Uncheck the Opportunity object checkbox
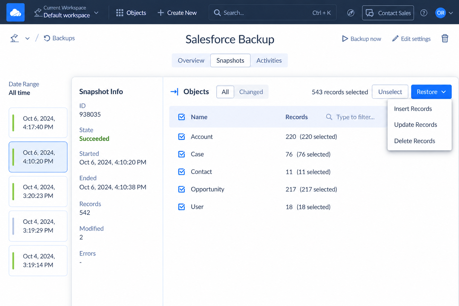459x306 pixels. point(182,189)
